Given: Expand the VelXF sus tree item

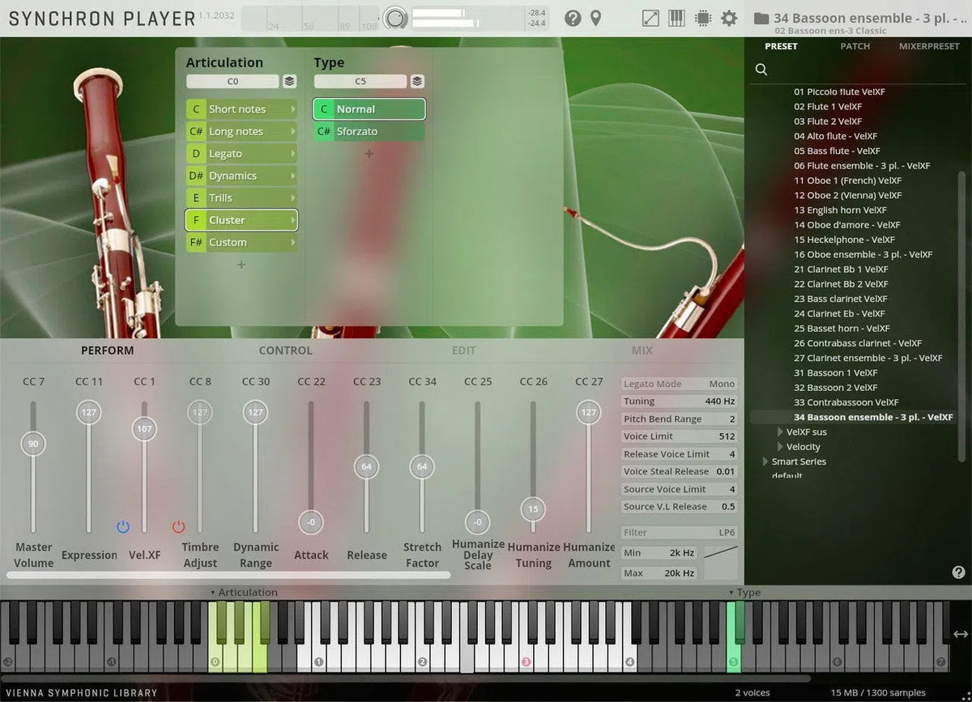Looking at the screenshot, I should pos(781,432).
